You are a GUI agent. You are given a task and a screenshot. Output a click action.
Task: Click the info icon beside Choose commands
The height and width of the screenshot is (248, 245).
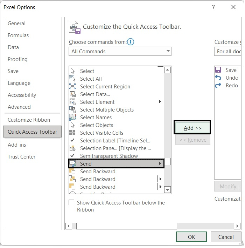(131, 42)
